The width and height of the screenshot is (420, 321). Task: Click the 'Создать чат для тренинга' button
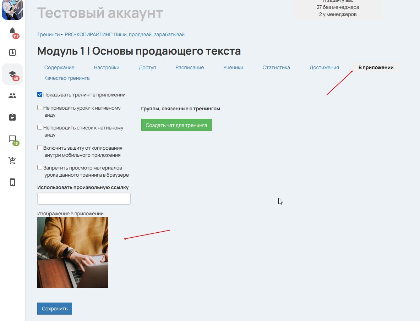pyautogui.click(x=176, y=125)
